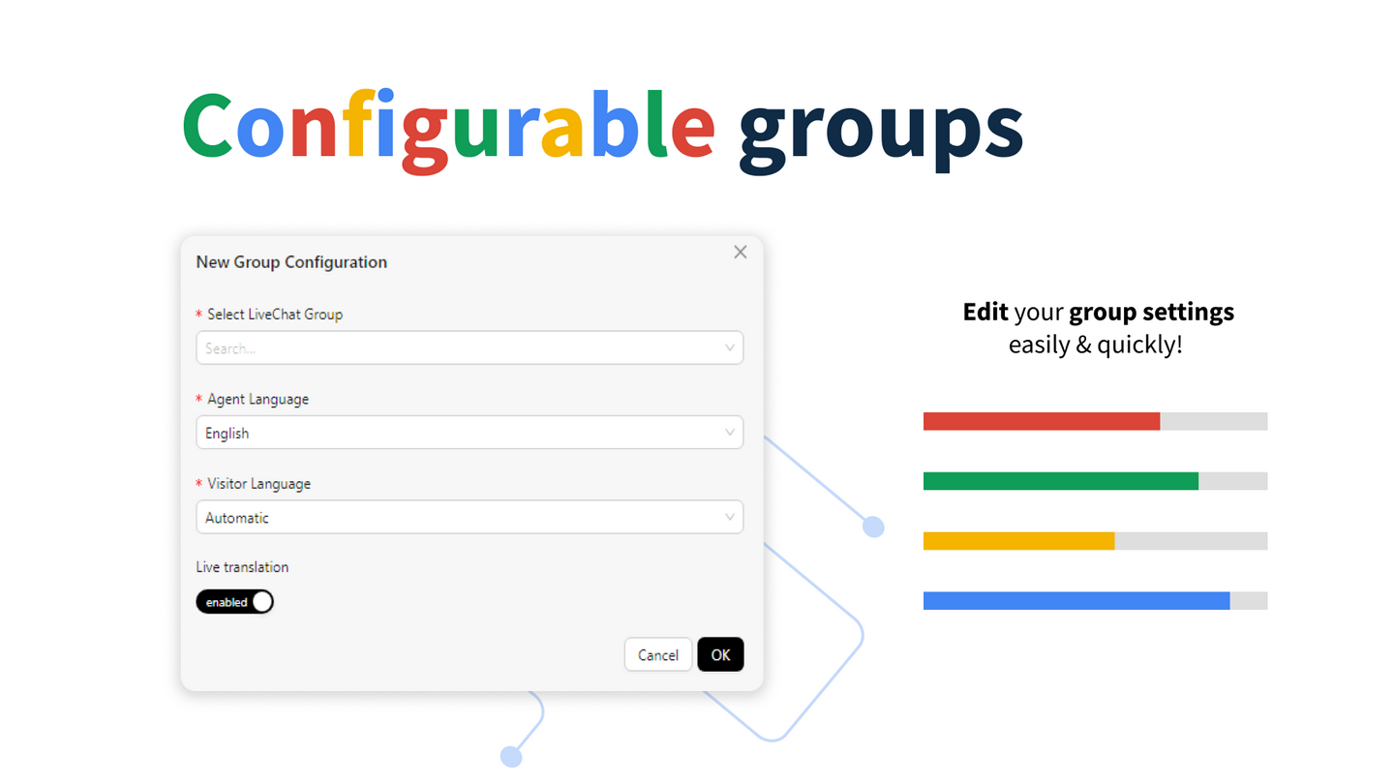Open the Agent Language dropdown showing English
1394x784 pixels.
[470, 433]
